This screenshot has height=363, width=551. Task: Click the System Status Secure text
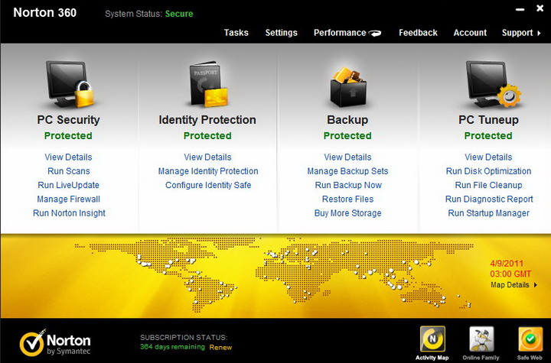179,14
